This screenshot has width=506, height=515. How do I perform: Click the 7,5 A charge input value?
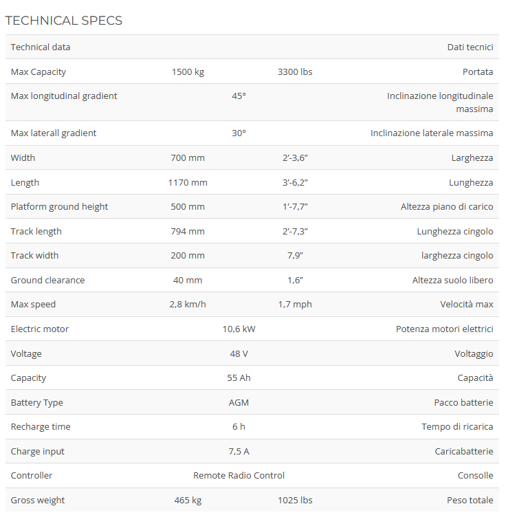[239, 452]
